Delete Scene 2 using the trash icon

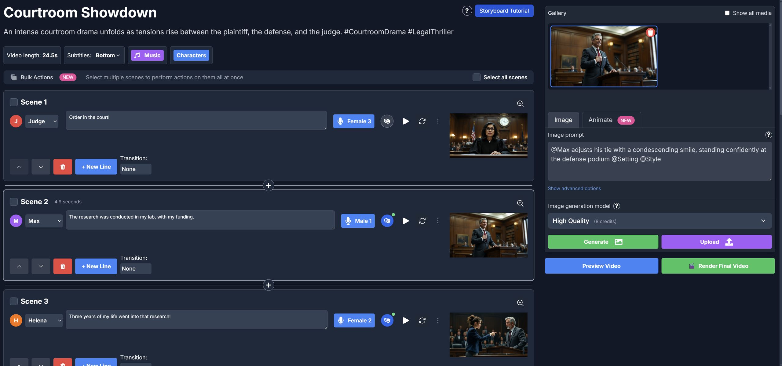pos(63,266)
